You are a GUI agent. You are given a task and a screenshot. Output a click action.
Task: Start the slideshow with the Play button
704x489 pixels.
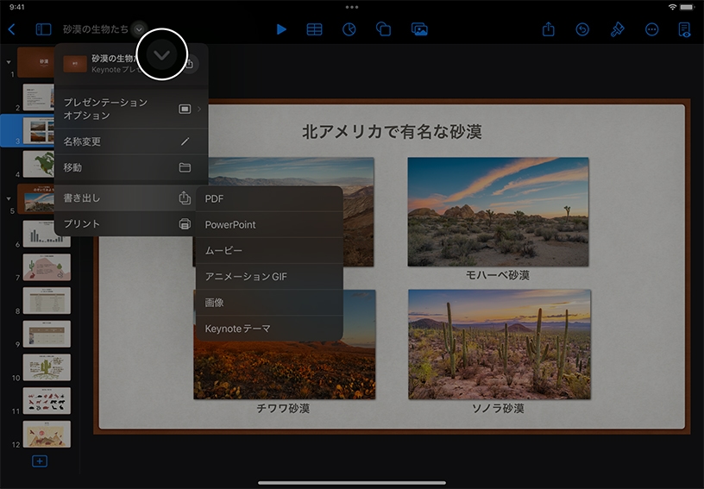281,29
